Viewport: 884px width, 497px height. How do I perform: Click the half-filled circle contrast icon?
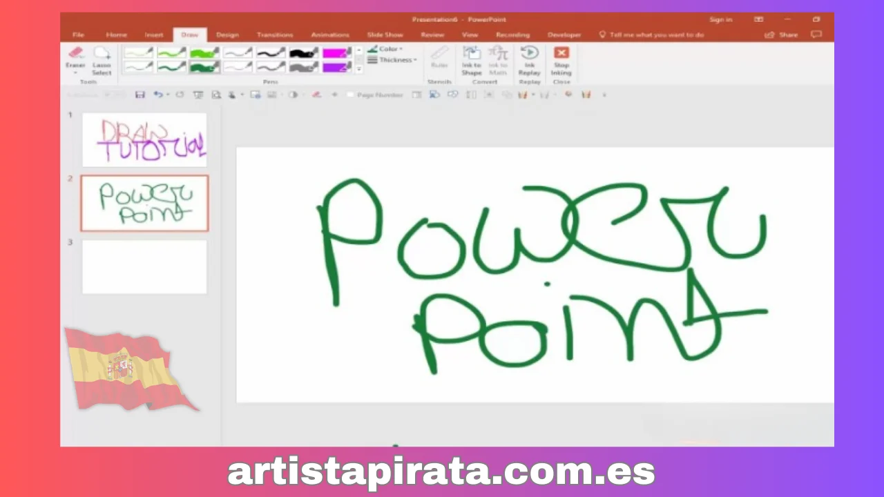(x=293, y=95)
